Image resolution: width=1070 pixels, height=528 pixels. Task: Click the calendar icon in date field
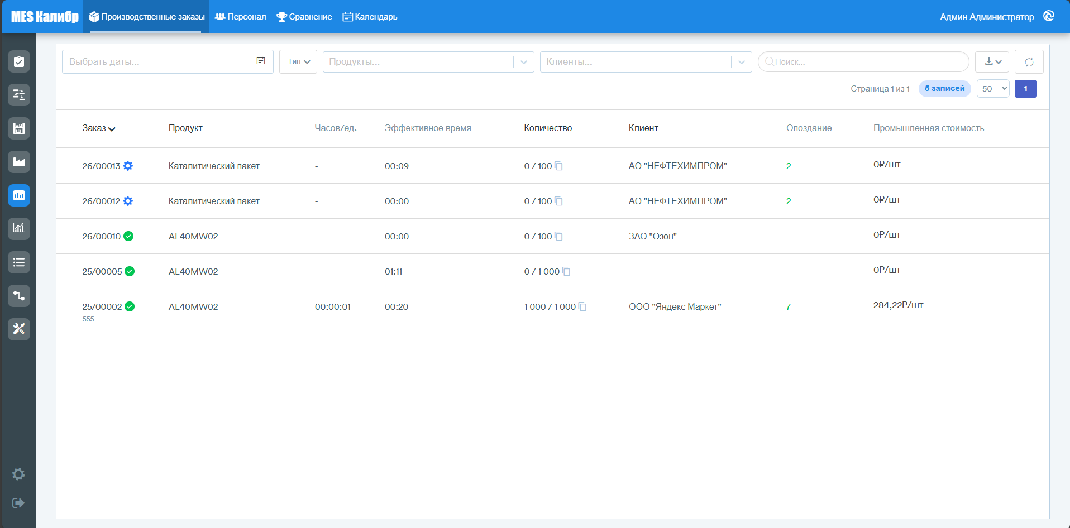[x=261, y=61]
